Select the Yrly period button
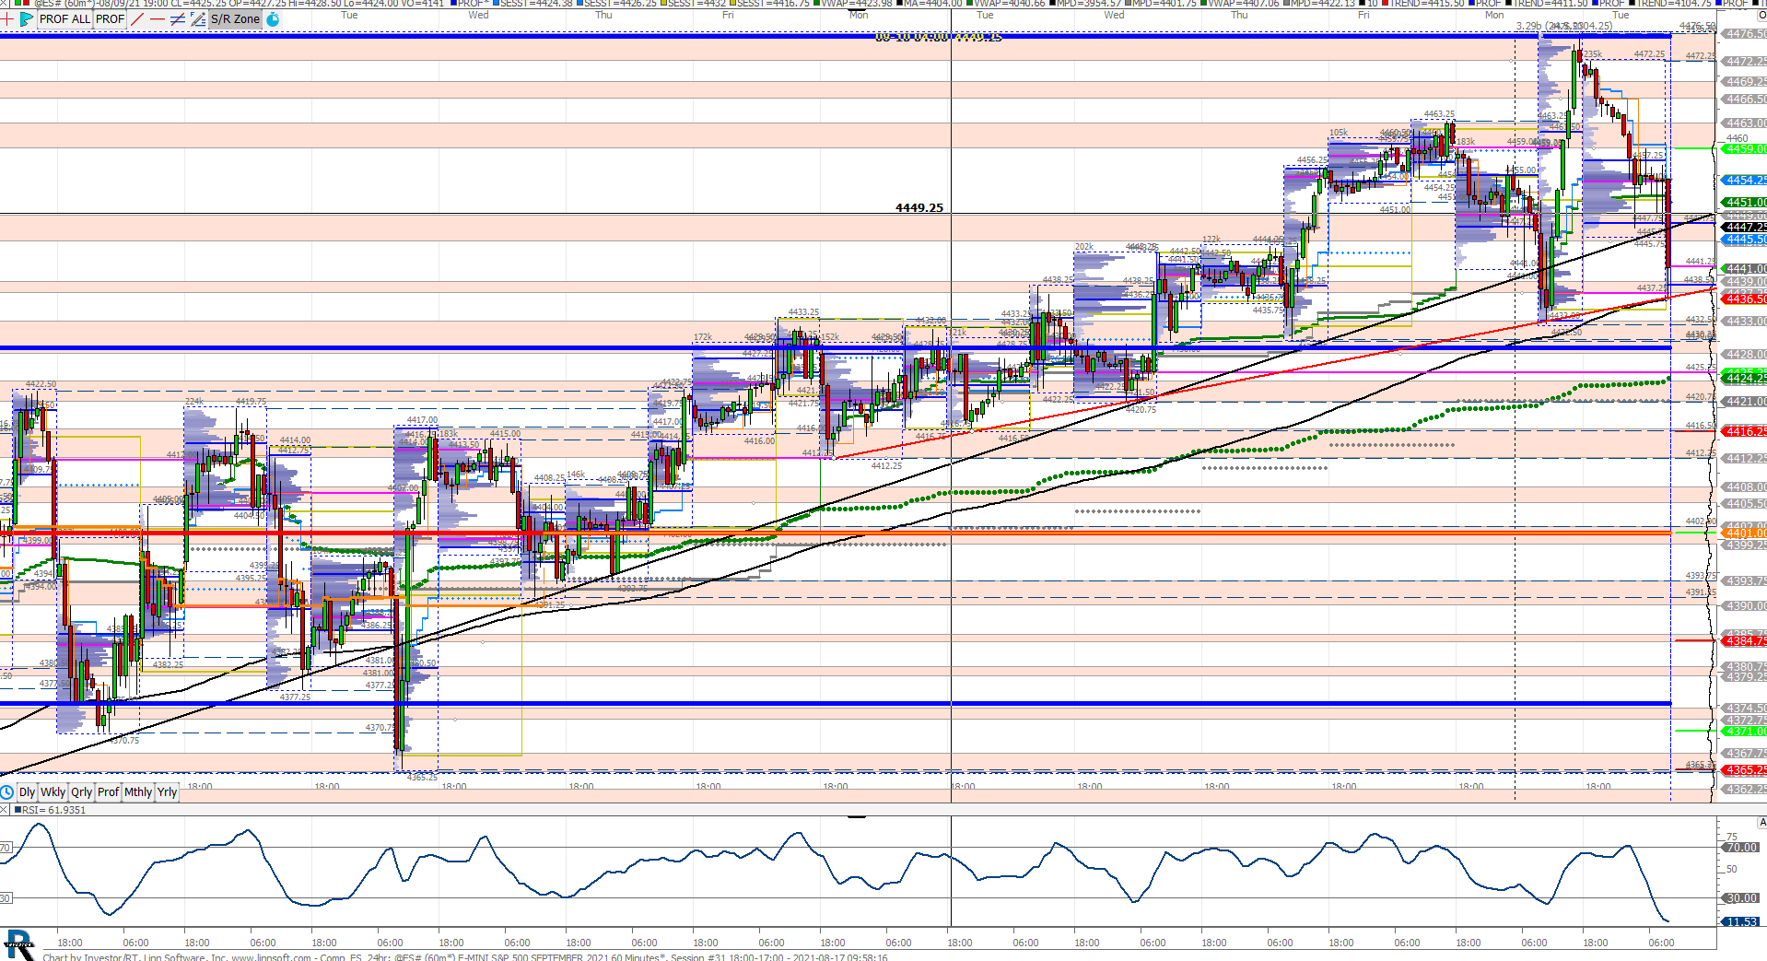1767x961 pixels. [x=167, y=792]
